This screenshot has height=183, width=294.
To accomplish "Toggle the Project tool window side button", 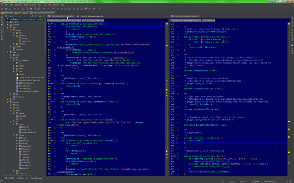I will pyautogui.click(x=2, y=19).
